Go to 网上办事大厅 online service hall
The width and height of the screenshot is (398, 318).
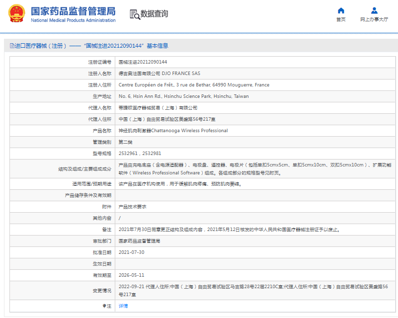point(374,19)
